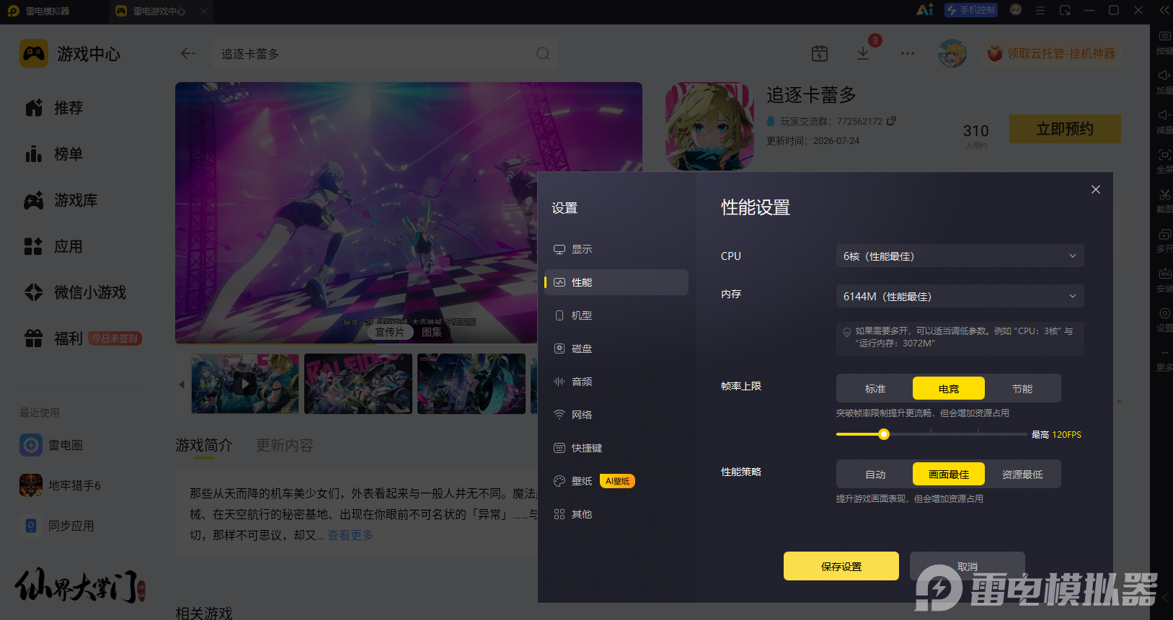Image resolution: width=1173 pixels, height=620 pixels.
Task: Open the downloads icon with badge
Action: pyautogui.click(x=863, y=53)
